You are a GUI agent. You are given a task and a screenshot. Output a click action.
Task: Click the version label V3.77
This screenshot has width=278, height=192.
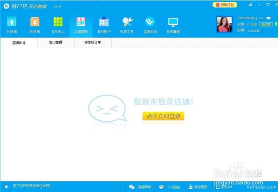pos(57,7)
